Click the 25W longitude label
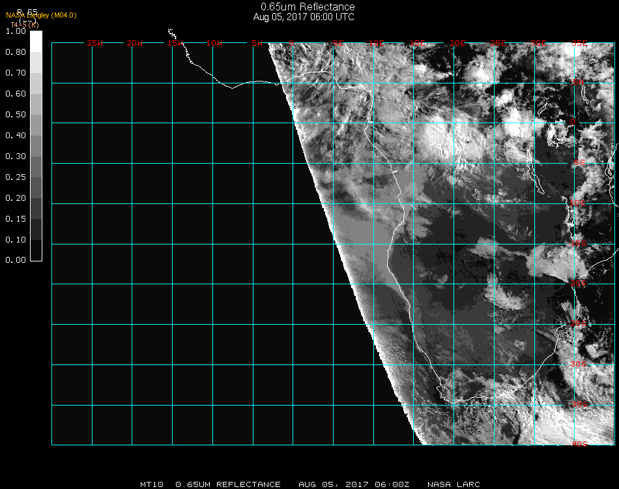The image size is (619, 489). point(95,44)
